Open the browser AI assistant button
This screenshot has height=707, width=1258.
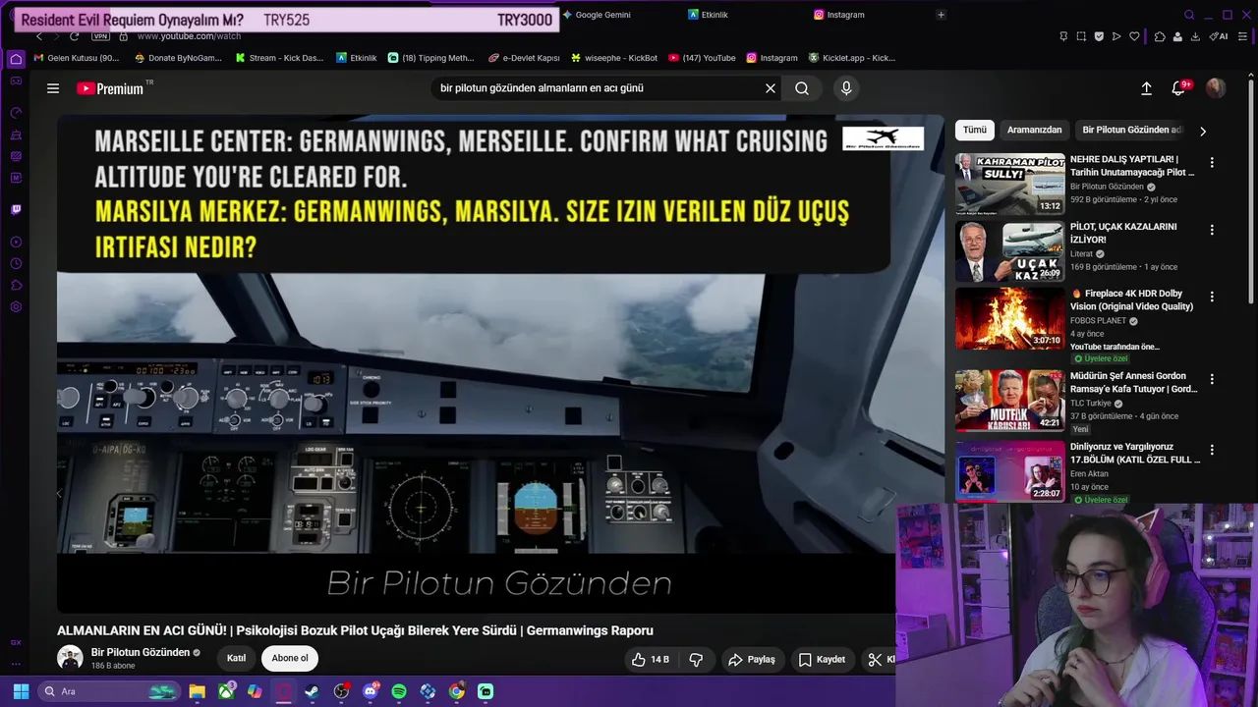(1219, 36)
